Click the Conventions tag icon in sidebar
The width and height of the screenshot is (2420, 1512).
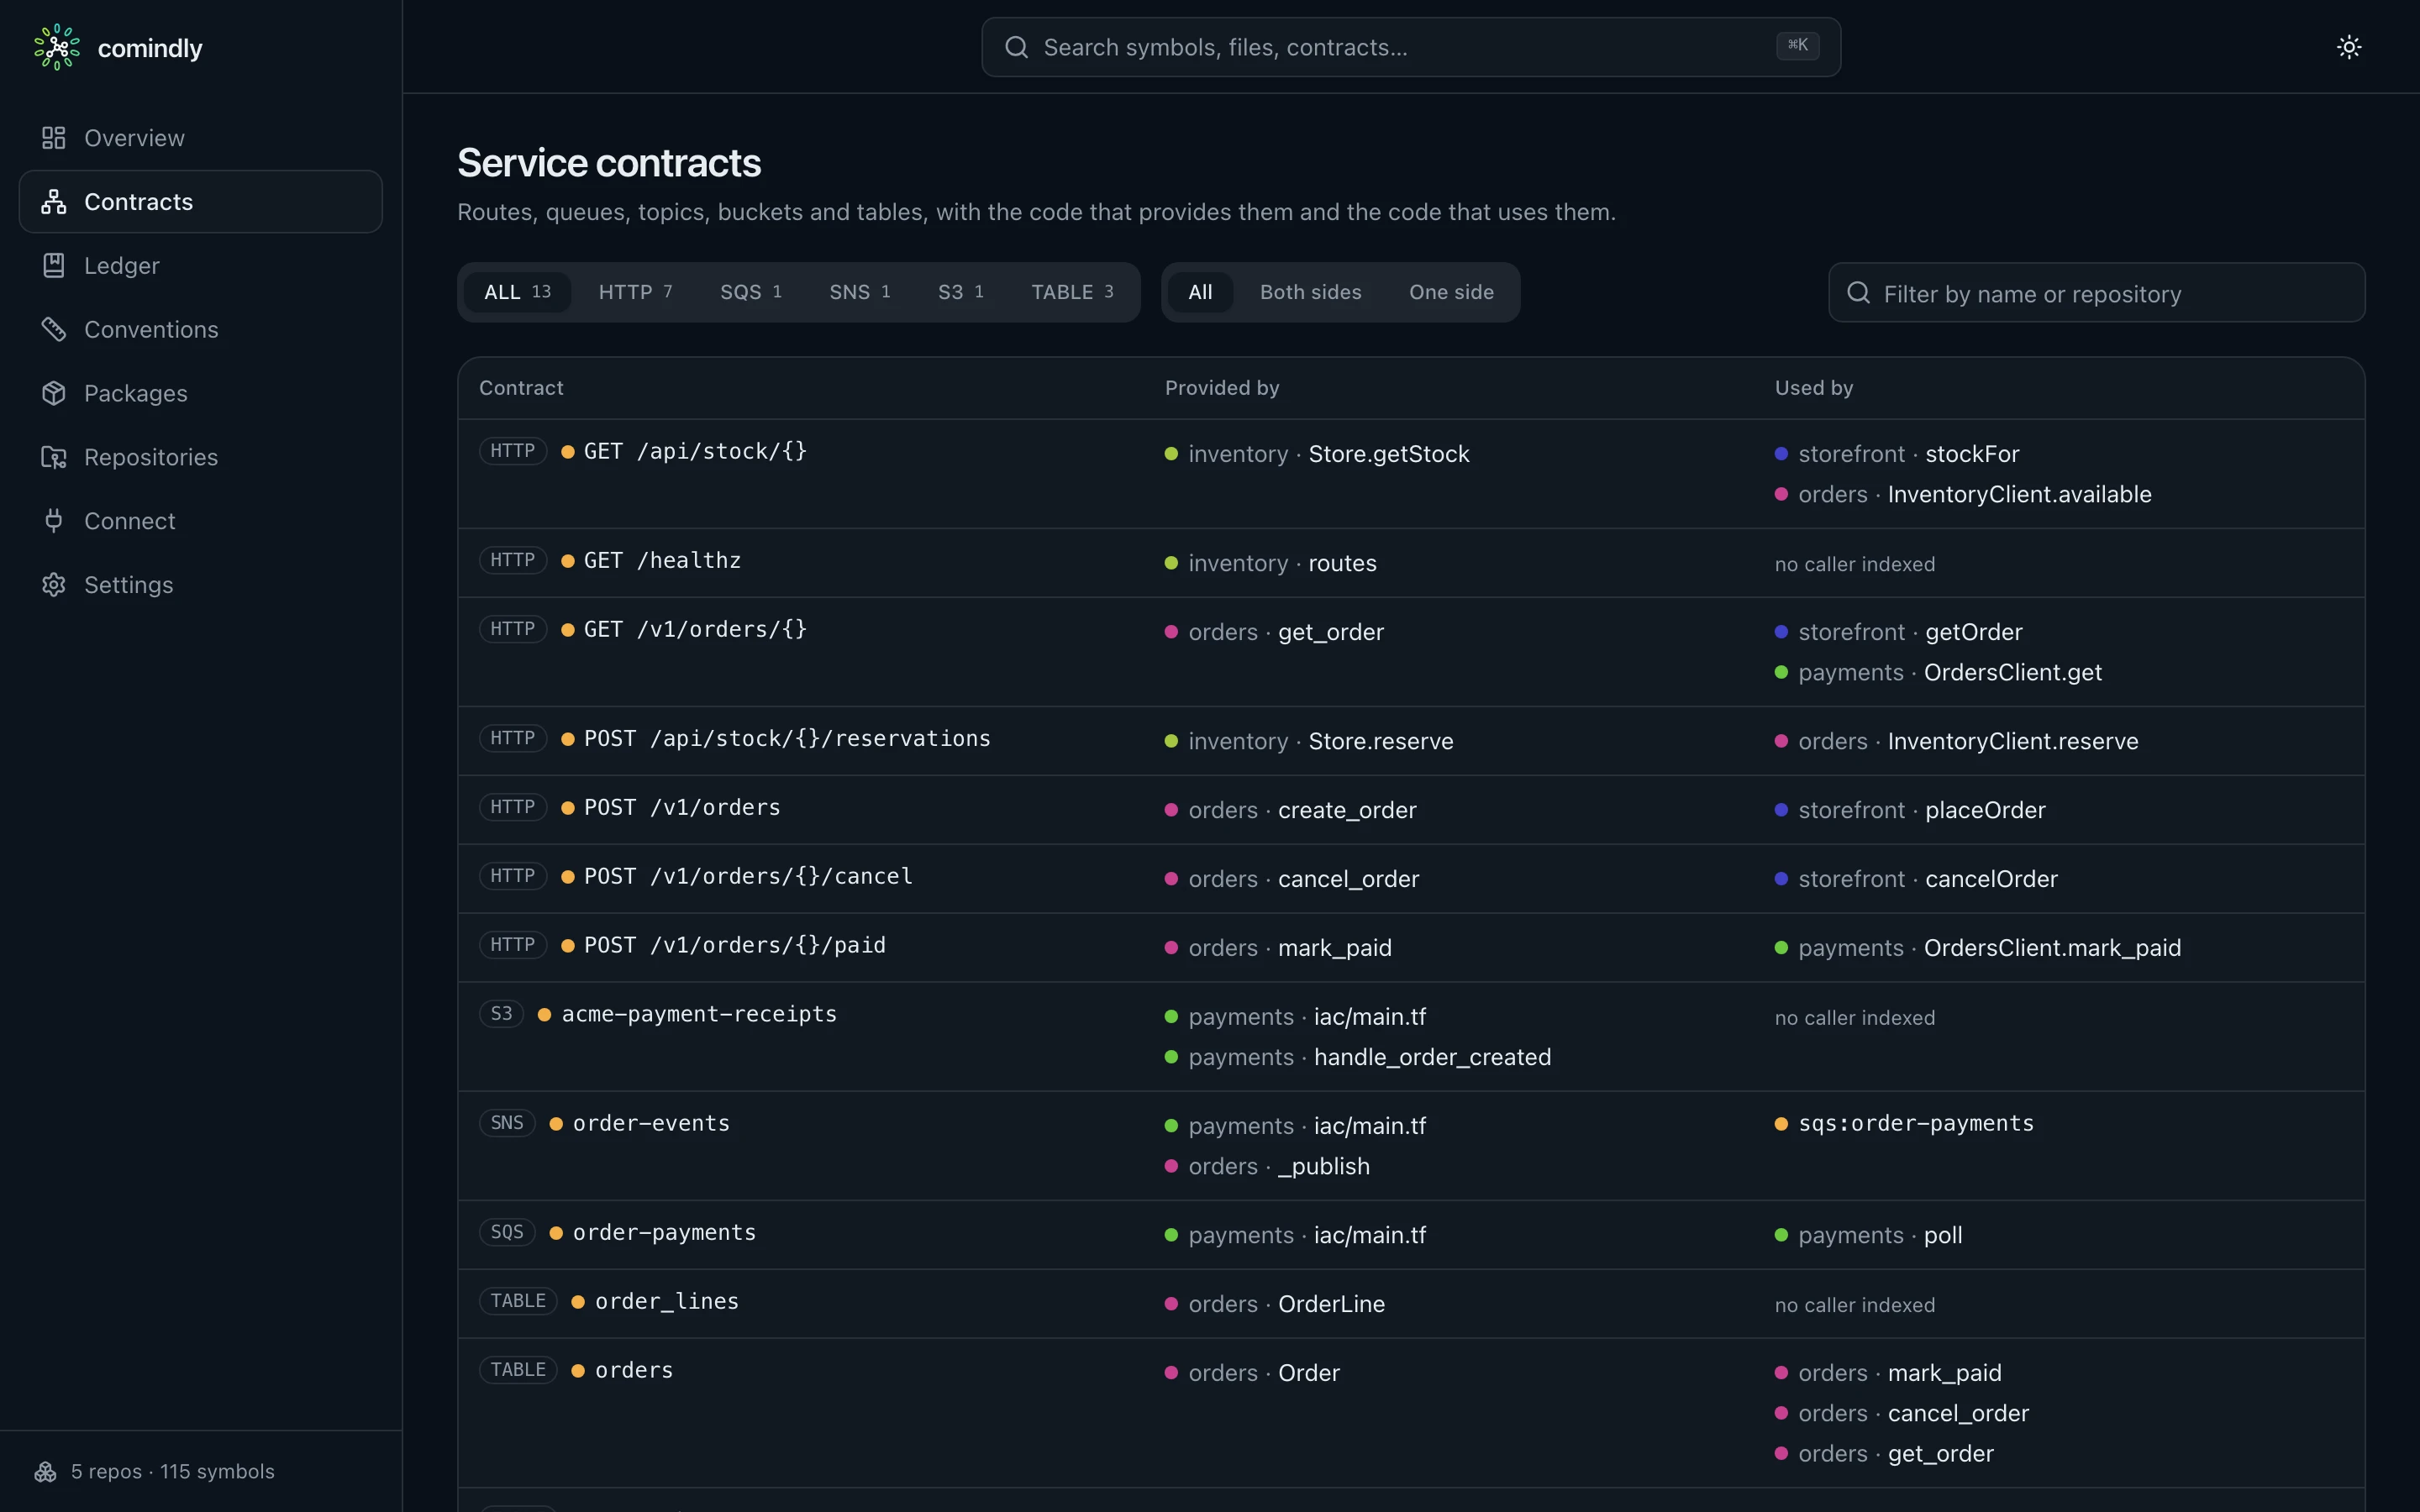pos(54,329)
